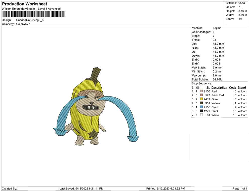Select the Stitches value 9573
The width and height of the screenshot is (249, 191).
[241, 3]
